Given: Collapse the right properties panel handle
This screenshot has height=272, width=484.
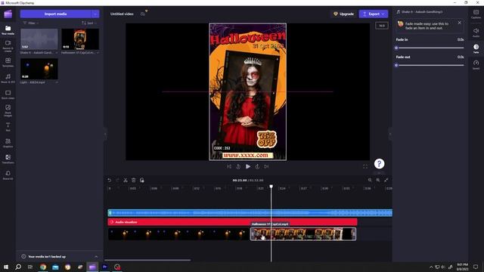Looking at the screenshot, I should point(390,134).
